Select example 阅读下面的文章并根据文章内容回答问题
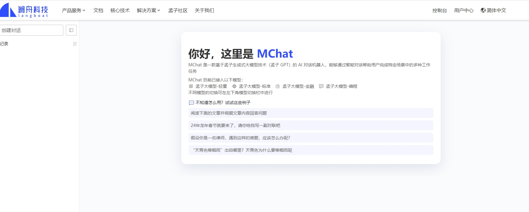529x212 pixels. coord(311,113)
